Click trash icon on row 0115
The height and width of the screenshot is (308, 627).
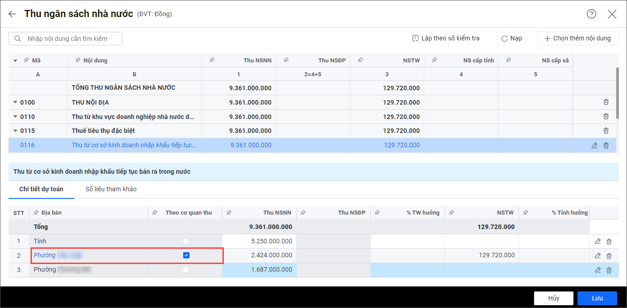point(606,131)
